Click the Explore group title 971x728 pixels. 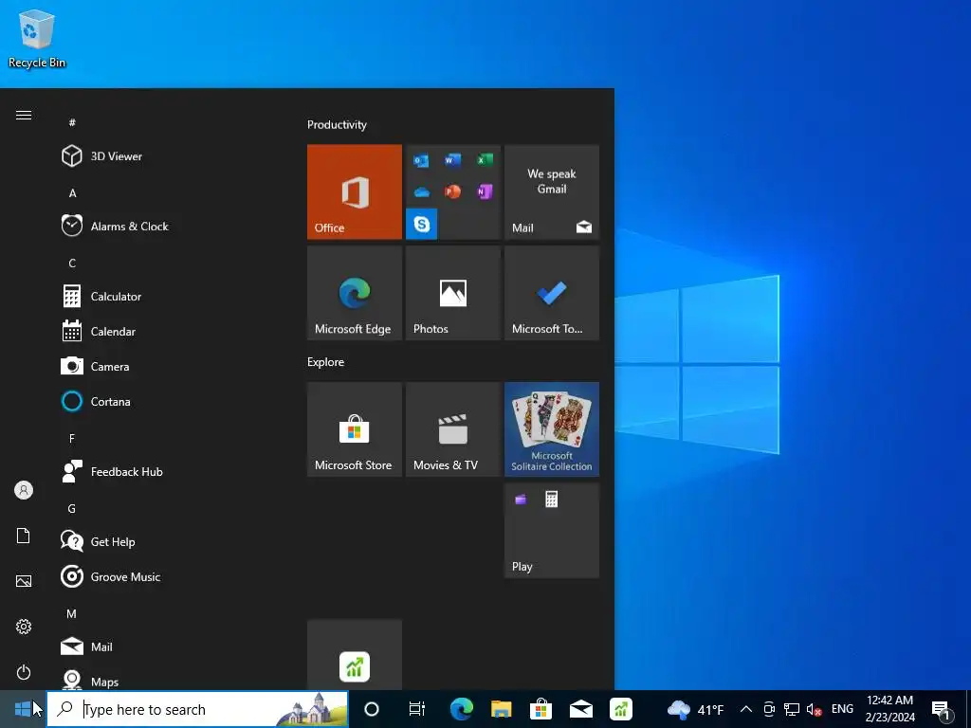[326, 362]
